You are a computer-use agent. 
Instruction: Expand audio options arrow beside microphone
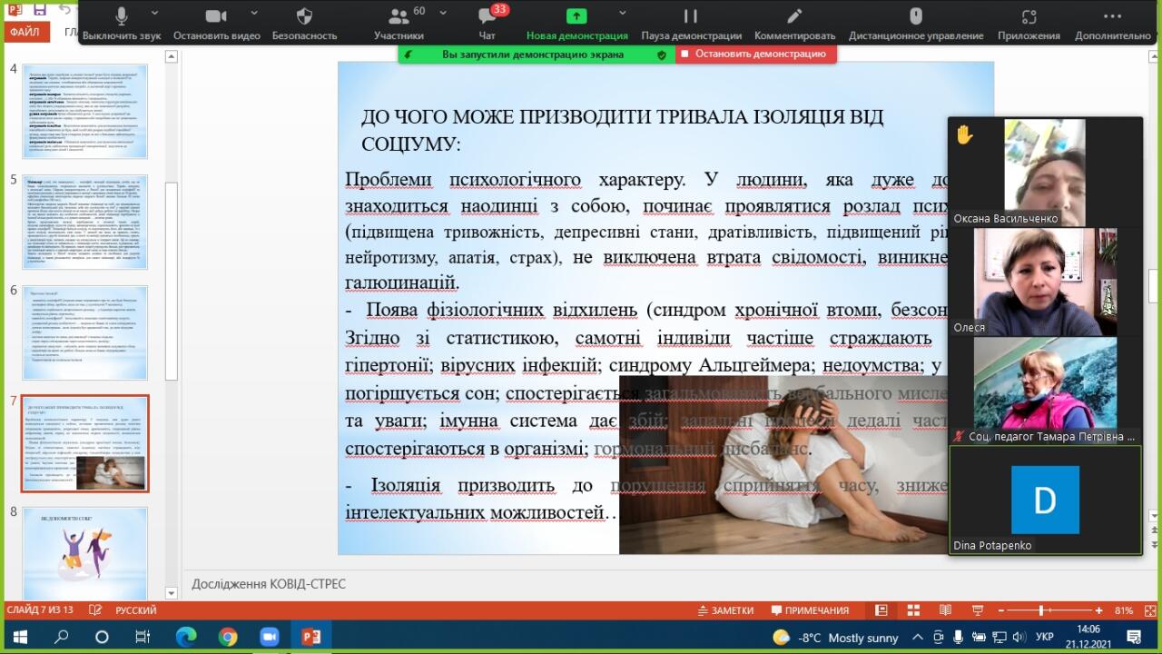point(154,14)
